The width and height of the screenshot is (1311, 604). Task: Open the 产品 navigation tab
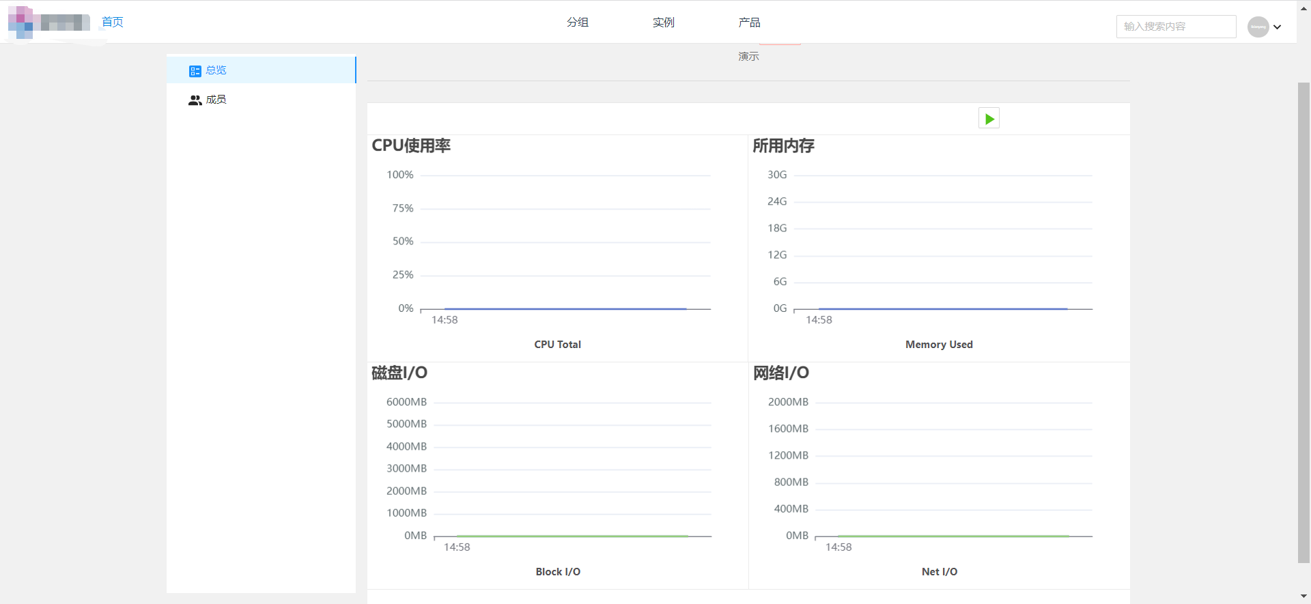(749, 22)
